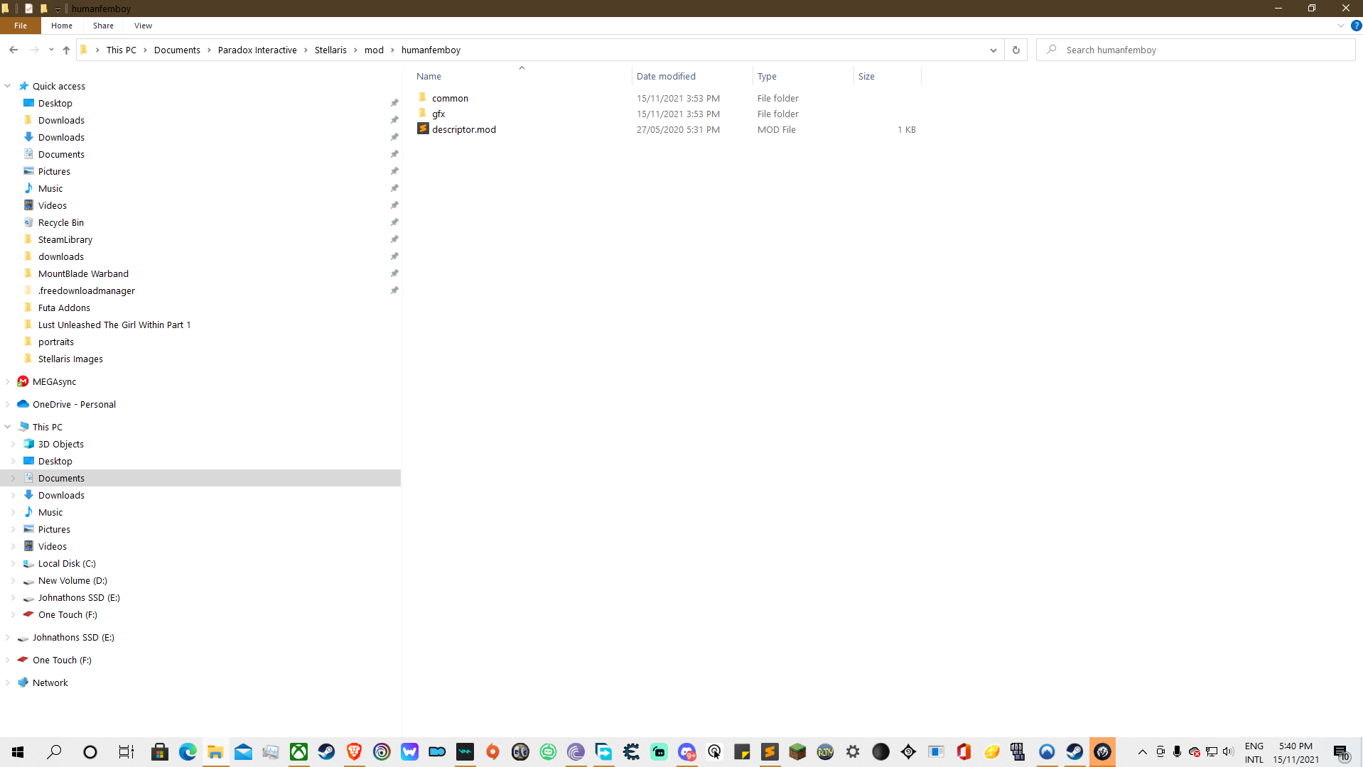
Task: Select Videos under This PC
Action: 53,546
